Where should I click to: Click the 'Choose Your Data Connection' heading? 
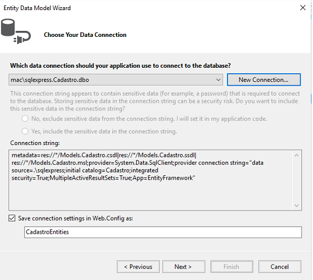coord(85,34)
